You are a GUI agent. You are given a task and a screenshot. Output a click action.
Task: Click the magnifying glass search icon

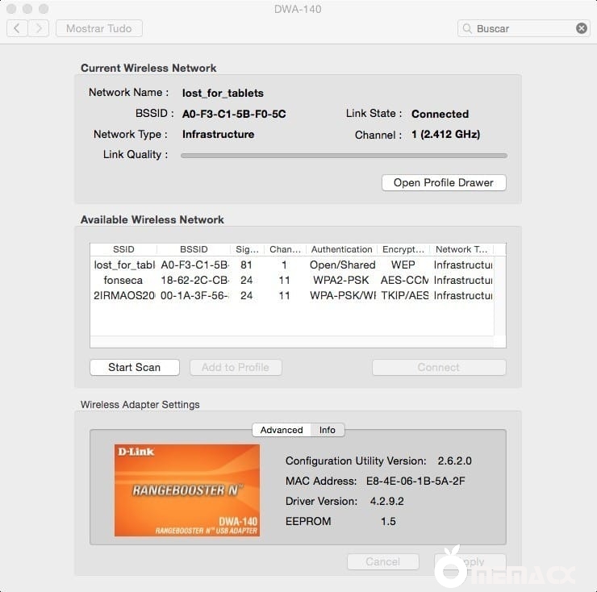pos(467,28)
